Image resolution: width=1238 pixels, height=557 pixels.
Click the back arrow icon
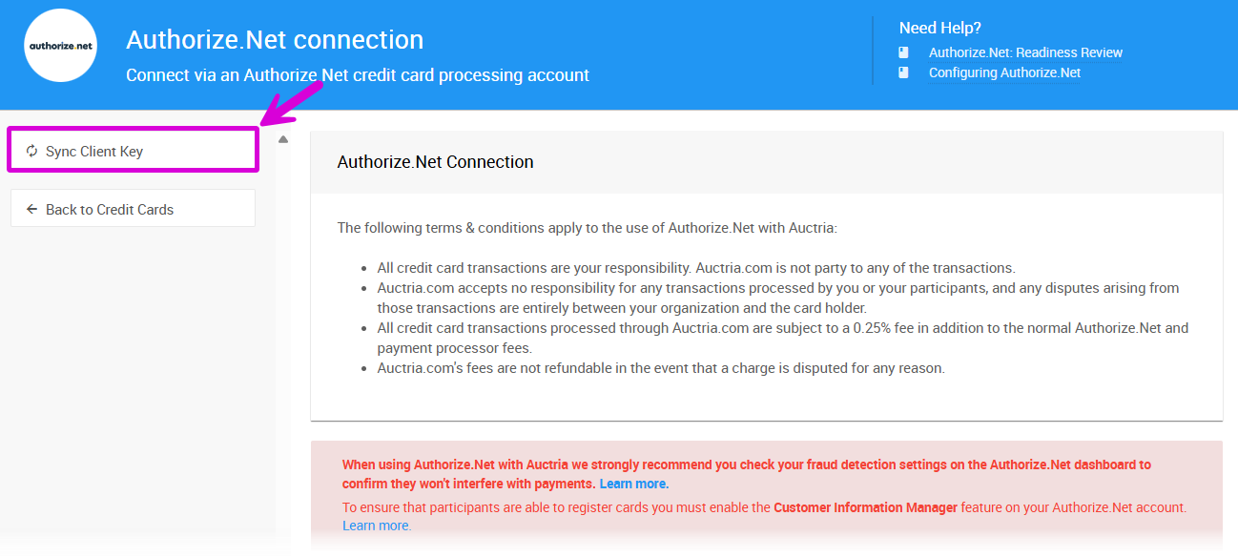click(x=31, y=209)
